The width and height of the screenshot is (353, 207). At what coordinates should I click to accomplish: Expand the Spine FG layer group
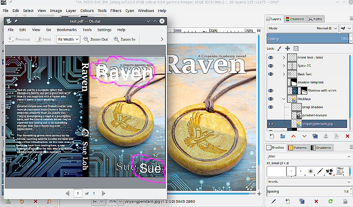click(284, 66)
